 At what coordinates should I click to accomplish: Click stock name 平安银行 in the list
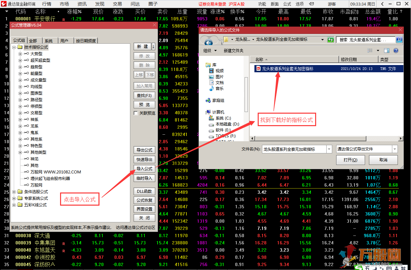45,19
